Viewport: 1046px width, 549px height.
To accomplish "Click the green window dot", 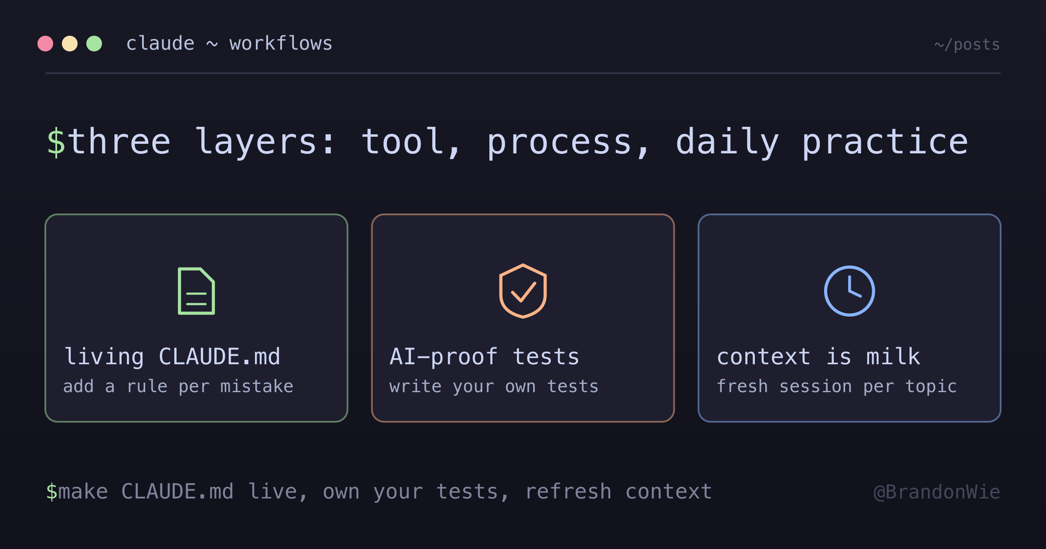I will coord(94,44).
